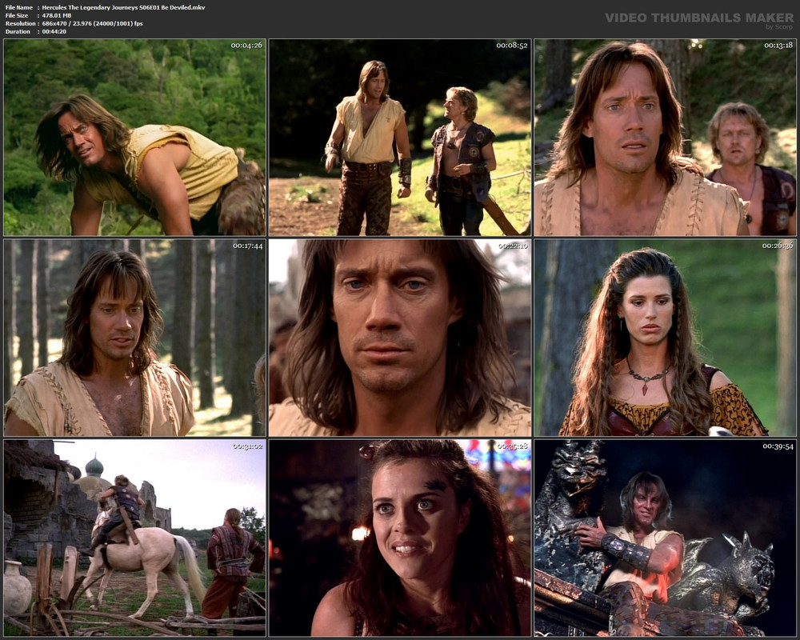Click the file name 'Hercules The Legendary Journeys S06E01 Be Deviled.mkv'
This screenshot has width=800, height=640.
point(123,8)
